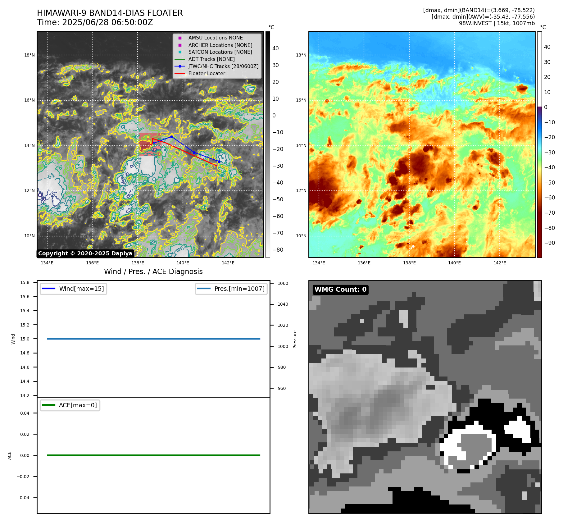Click the Pres.[min=1007] legend text
The height and width of the screenshot is (525, 563).
click(x=239, y=289)
